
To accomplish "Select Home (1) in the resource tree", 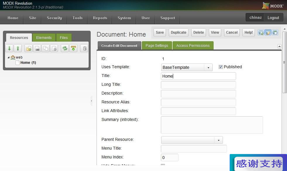I will click(x=28, y=63).
